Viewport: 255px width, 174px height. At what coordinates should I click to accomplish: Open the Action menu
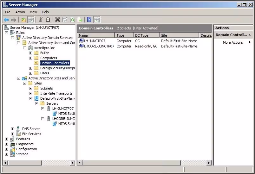pos(20,12)
